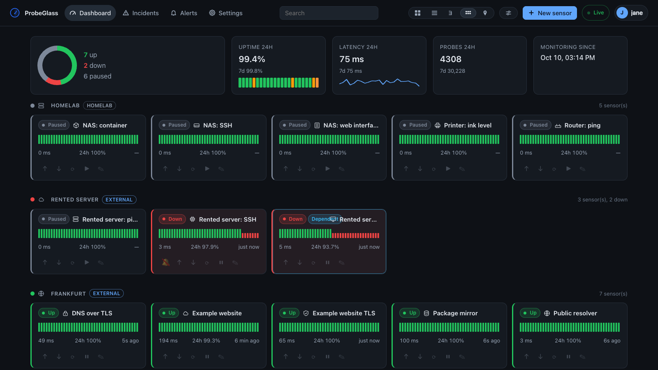The image size is (658, 370).
Task: Switch to list view layout
Action: 434,13
